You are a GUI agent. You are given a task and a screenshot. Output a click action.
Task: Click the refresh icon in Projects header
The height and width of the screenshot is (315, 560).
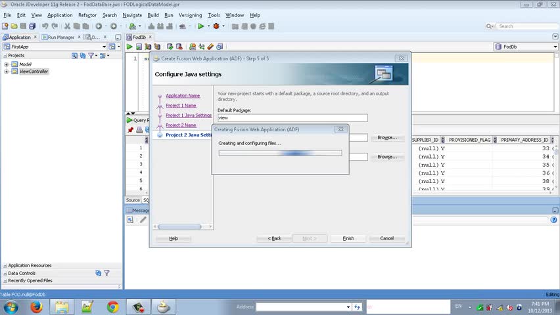click(83, 56)
